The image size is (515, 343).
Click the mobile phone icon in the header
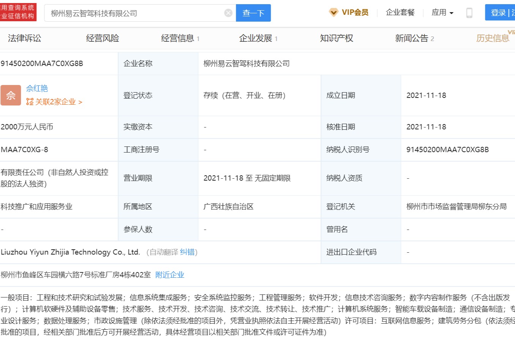coord(470,12)
